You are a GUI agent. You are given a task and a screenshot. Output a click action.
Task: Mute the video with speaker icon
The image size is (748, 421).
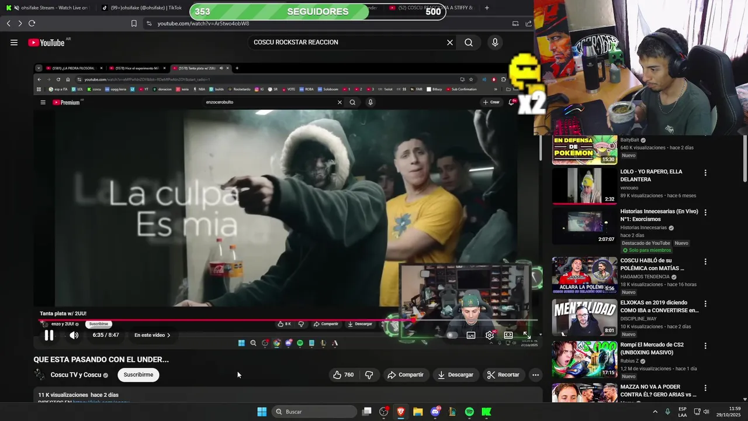coord(74,335)
